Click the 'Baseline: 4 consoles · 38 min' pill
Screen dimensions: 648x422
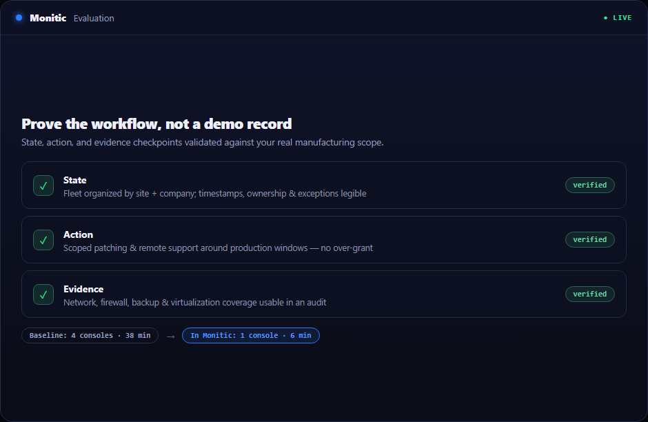point(90,336)
